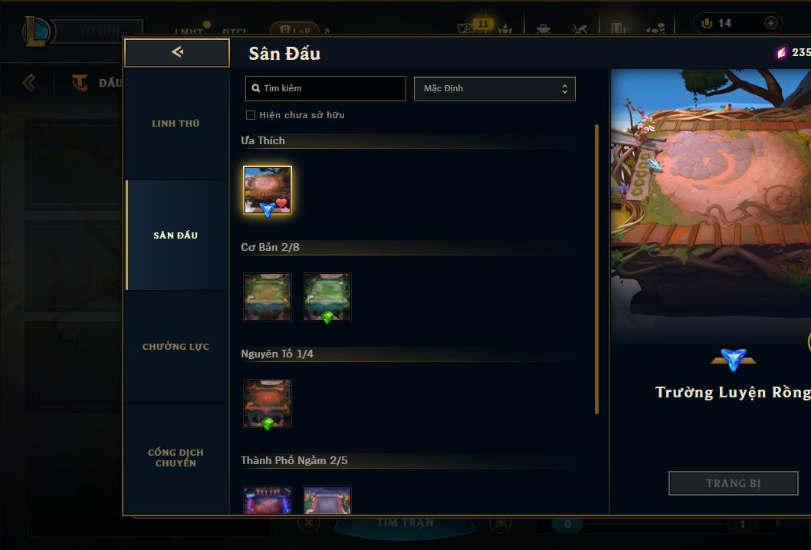Click the TRANG BỊ equip button

[x=734, y=483]
